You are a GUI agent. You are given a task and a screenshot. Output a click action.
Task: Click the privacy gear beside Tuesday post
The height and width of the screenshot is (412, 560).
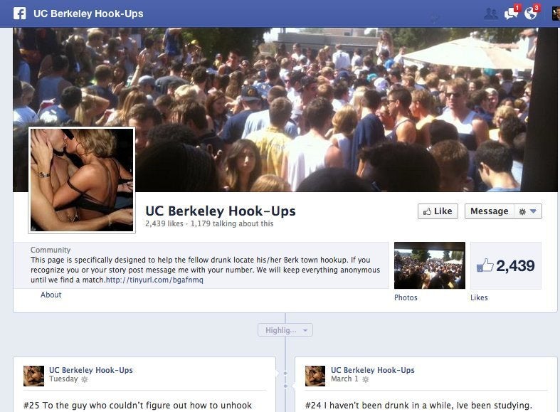[85, 379]
